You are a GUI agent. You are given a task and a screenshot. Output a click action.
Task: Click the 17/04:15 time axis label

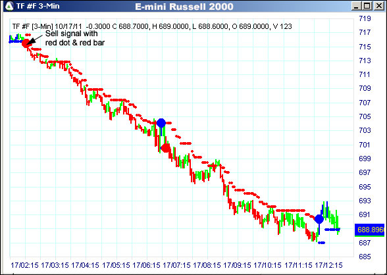click(x=85, y=265)
